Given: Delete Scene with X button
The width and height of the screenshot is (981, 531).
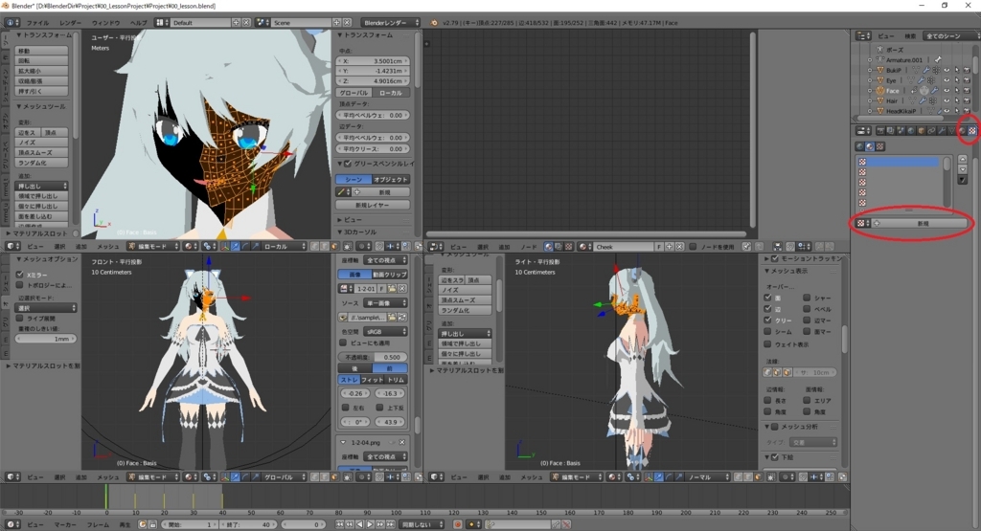Looking at the screenshot, I should tap(347, 23).
